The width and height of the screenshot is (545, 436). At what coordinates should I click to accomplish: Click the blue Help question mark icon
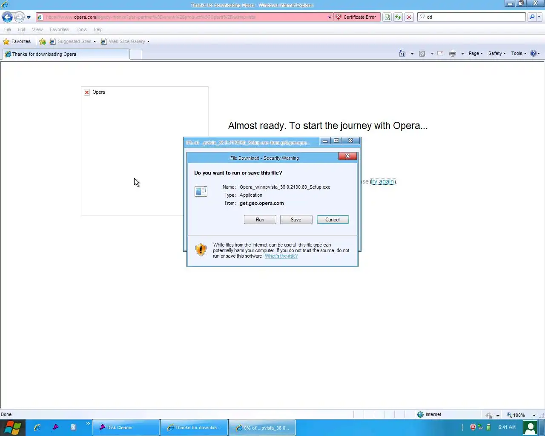pyautogui.click(x=534, y=53)
